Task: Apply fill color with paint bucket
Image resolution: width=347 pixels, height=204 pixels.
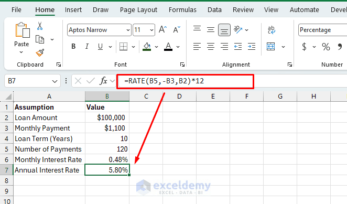Action: [147, 47]
